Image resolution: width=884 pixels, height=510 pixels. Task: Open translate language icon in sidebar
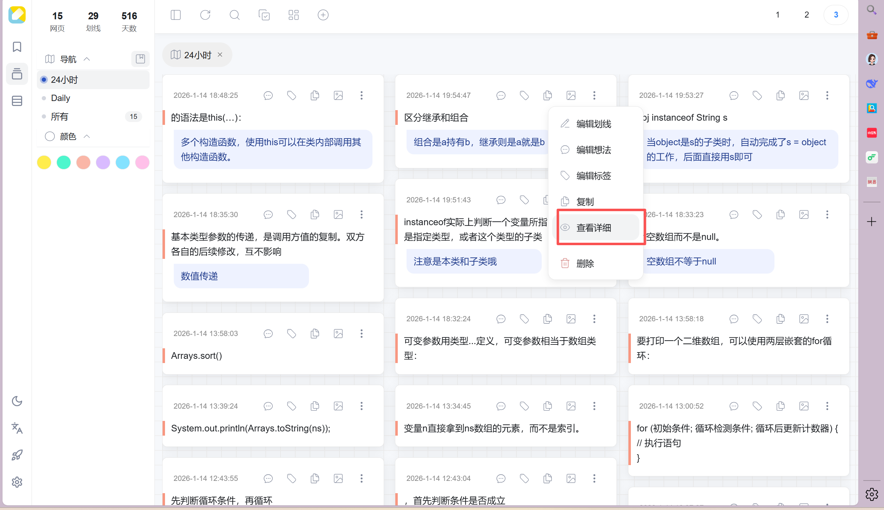point(17,428)
